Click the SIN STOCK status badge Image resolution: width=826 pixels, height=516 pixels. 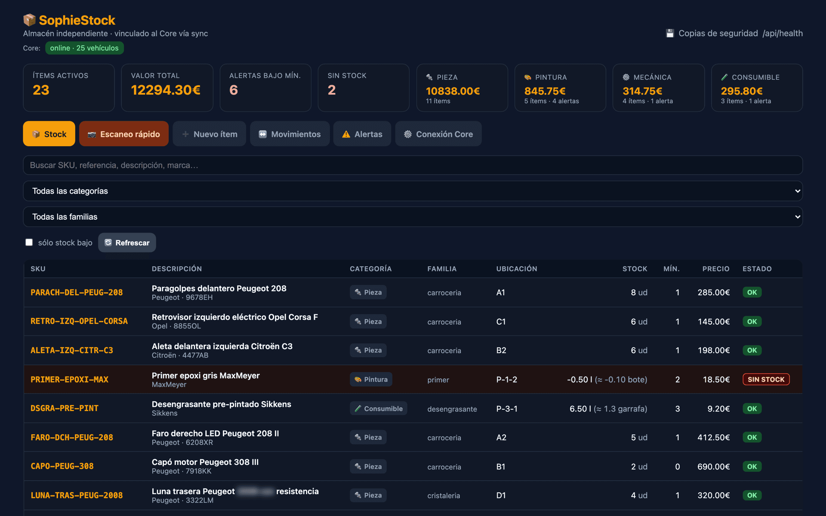(x=766, y=380)
